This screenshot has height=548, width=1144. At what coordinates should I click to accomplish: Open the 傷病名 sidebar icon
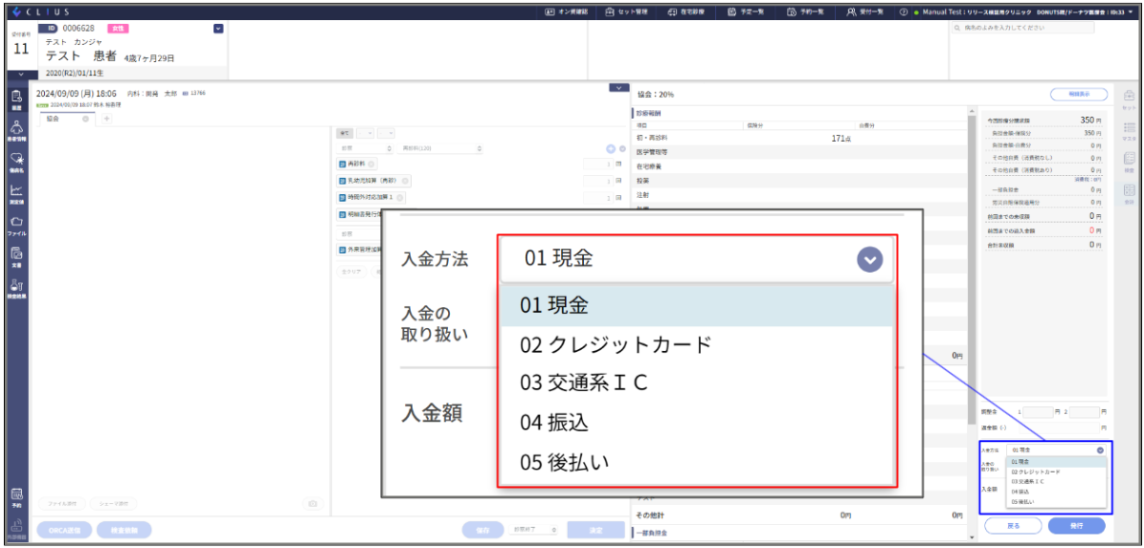pos(17,163)
